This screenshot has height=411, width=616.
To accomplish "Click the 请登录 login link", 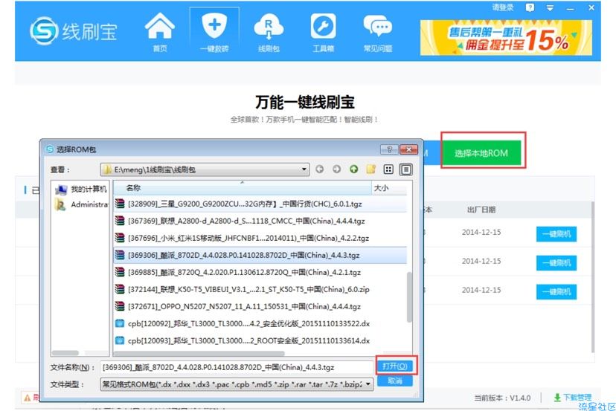I will (x=502, y=7).
